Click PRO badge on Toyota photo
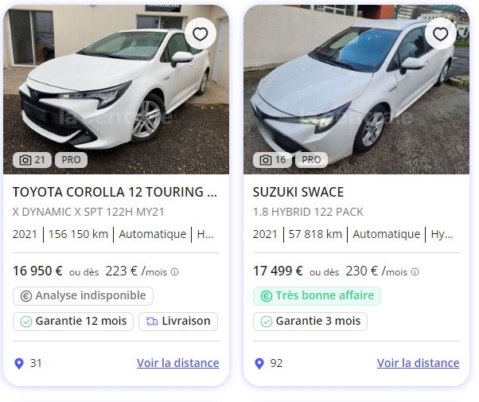 tap(72, 160)
